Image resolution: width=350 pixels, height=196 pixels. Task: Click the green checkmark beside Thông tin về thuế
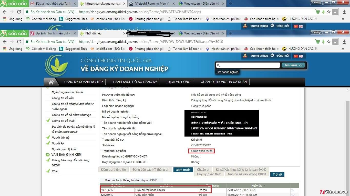tap(48, 121)
